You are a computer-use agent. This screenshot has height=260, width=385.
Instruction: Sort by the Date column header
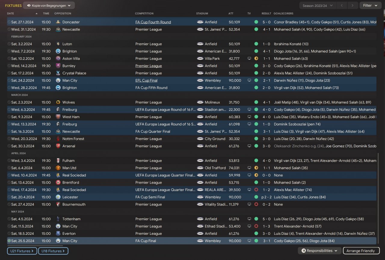pyautogui.click(x=11, y=13)
